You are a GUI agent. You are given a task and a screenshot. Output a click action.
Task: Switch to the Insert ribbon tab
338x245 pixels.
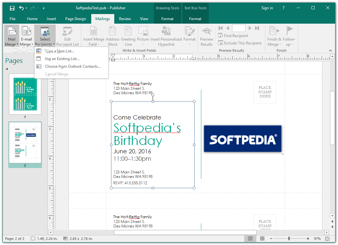pos(51,19)
